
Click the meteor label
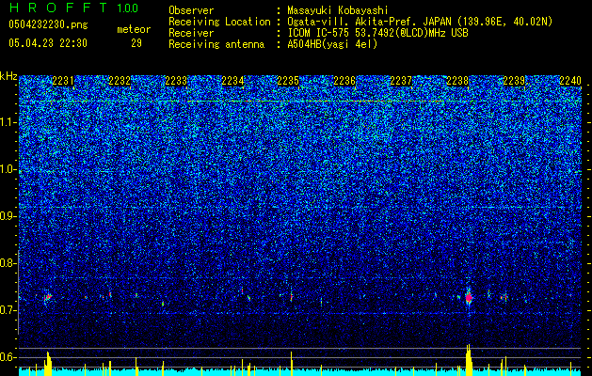point(134,29)
